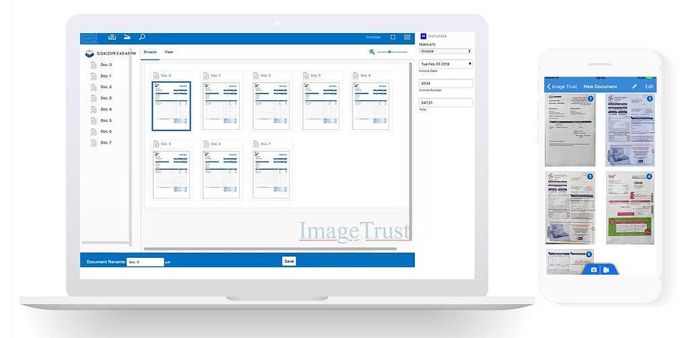Click the ImageTrust wave logo in the toolbar
The image size is (693, 338).
coord(90,38)
